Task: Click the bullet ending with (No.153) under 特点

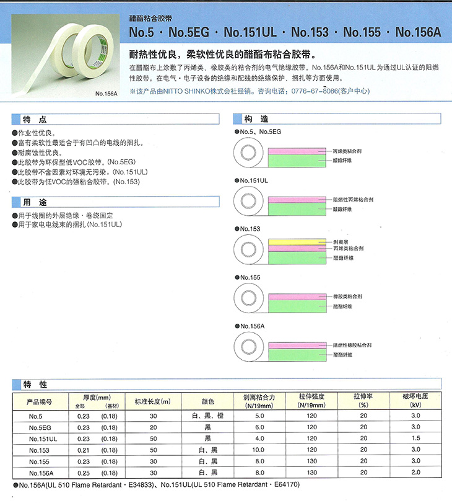Action: click(x=76, y=182)
